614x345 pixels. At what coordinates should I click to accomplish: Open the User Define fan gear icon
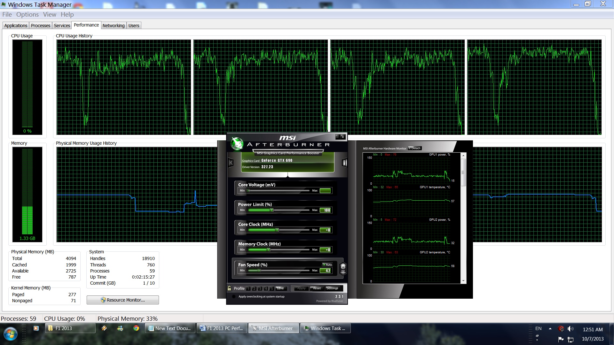pyautogui.click(x=343, y=268)
